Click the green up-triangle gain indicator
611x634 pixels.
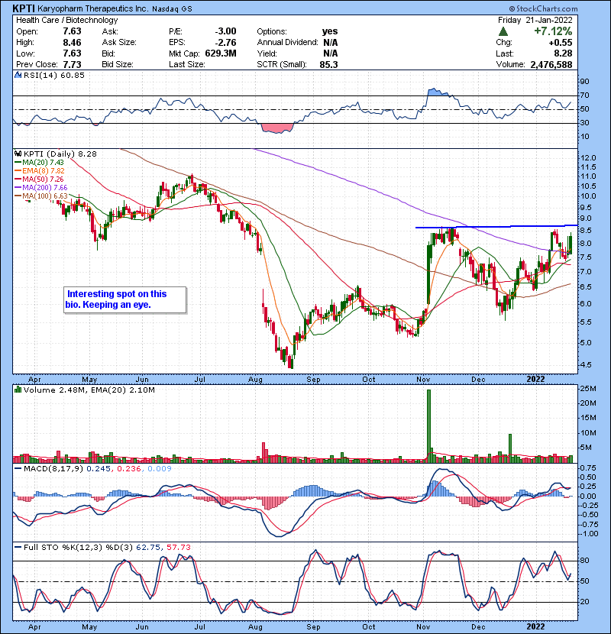coord(503,31)
